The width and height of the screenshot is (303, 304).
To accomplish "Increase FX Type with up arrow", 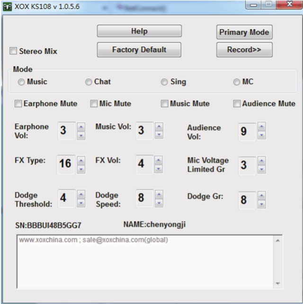I will [81, 160].
